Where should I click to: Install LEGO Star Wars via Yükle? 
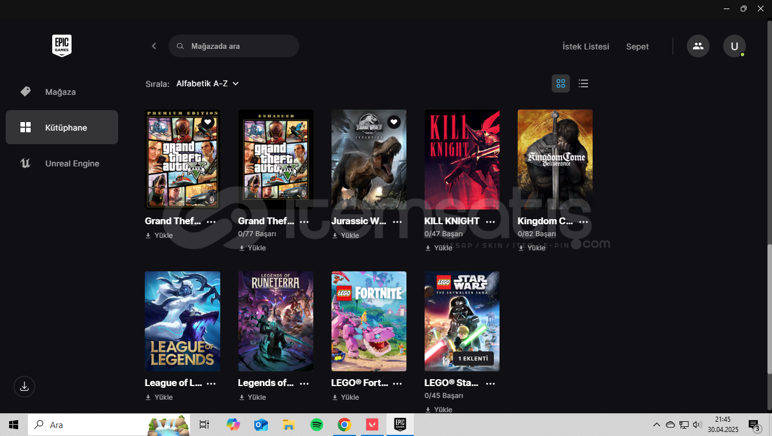pyautogui.click(x=438, y=410)
